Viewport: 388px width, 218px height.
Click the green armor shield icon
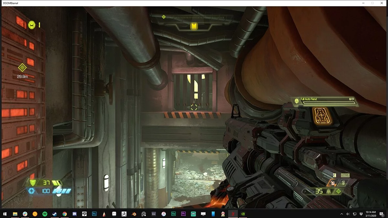(x=32, y=183)
